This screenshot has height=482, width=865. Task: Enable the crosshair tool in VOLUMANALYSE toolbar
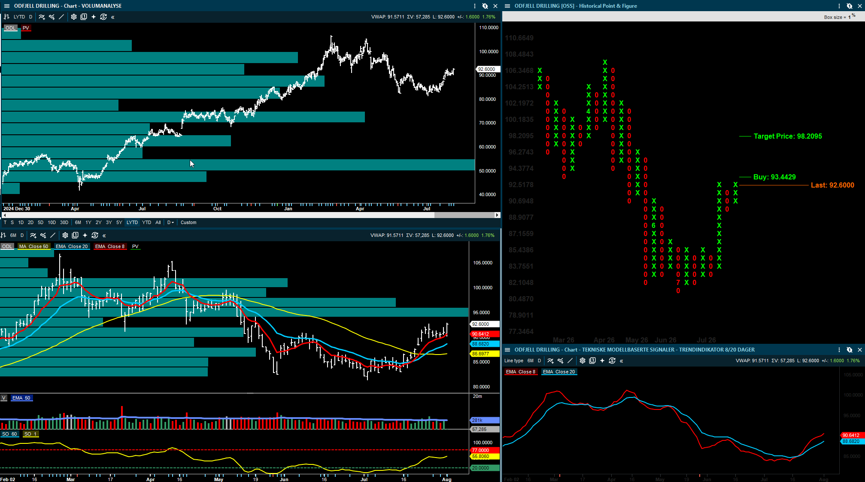click(94, 17)
